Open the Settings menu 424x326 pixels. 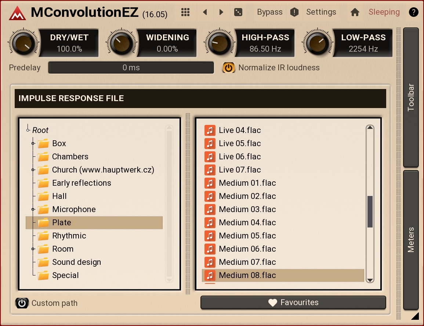point(321,12)
